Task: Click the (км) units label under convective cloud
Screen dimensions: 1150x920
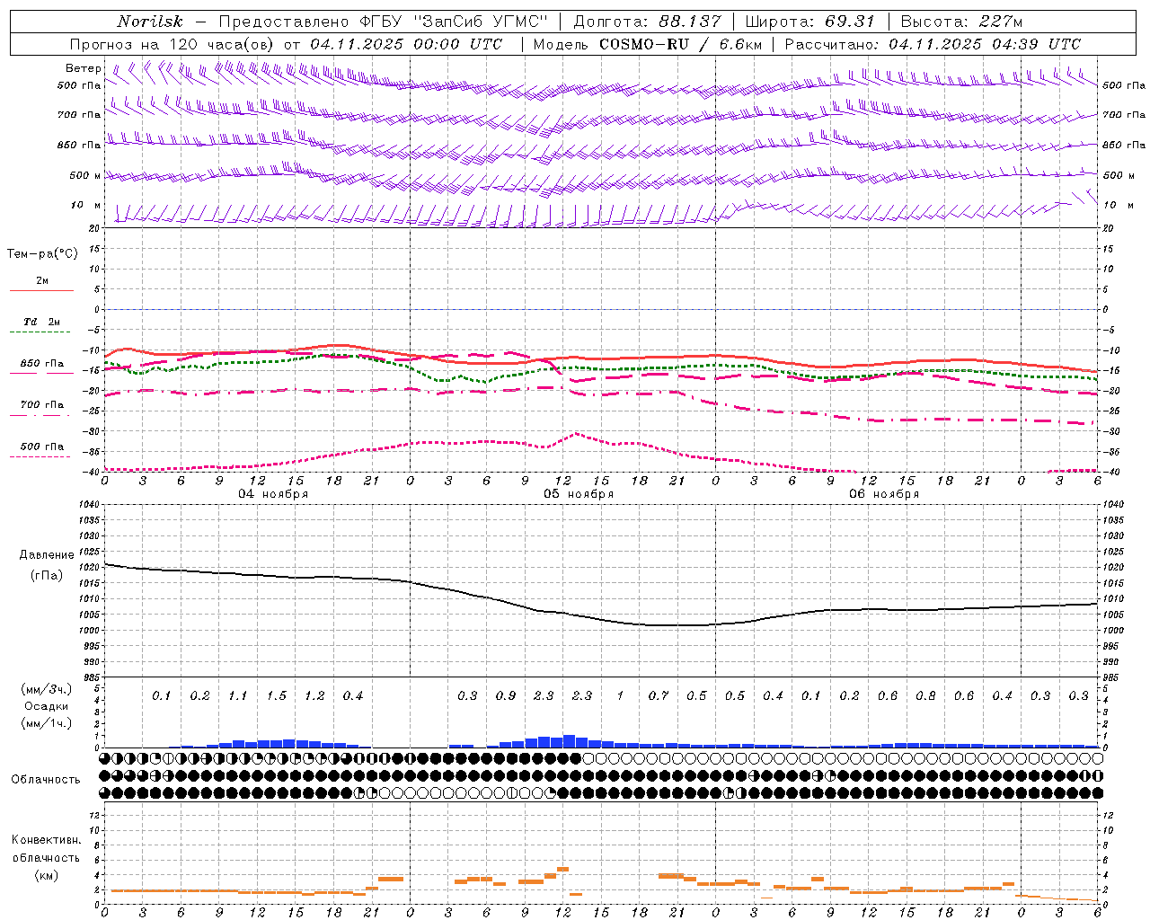Action: click(x=47, y=875)
